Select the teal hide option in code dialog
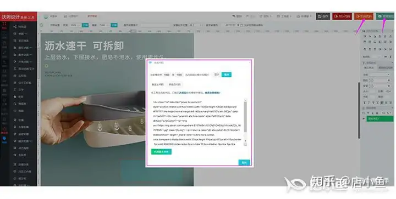Screen dimensions: 396x199 [x=226, y=75]
